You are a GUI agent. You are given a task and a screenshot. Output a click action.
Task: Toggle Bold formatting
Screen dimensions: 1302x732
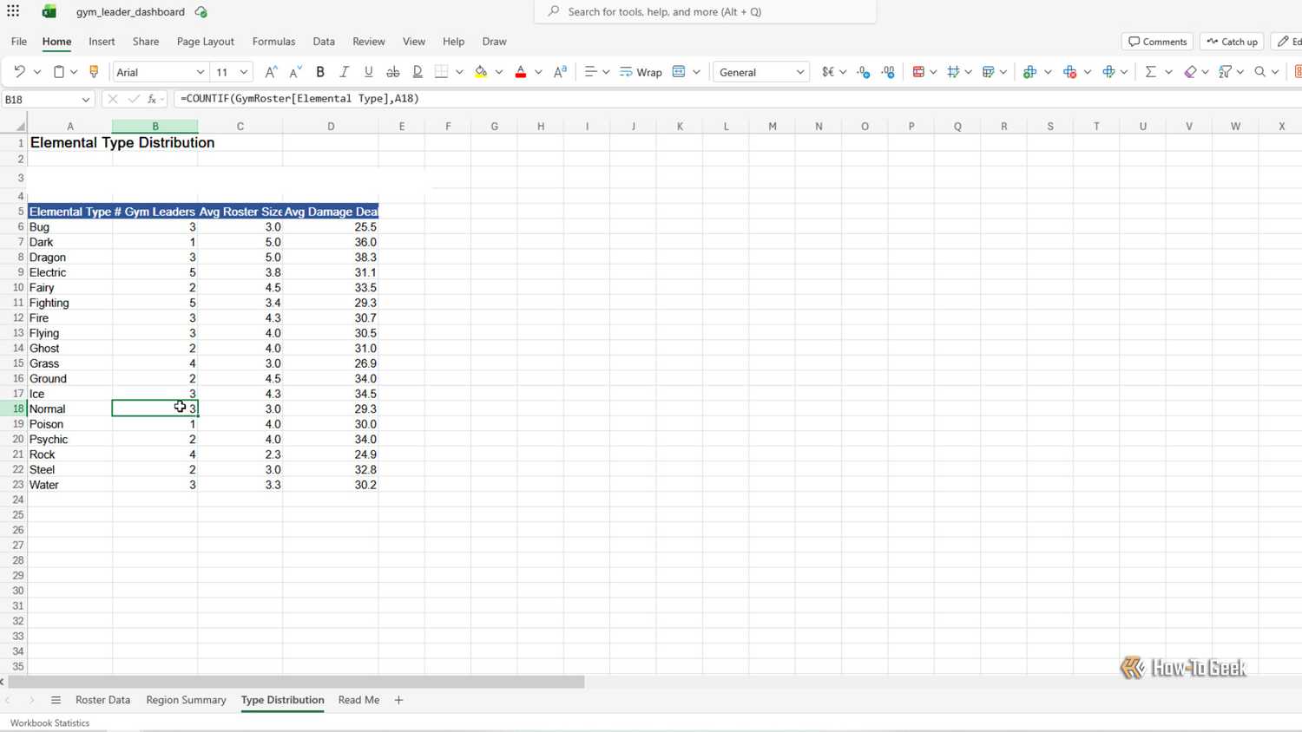coord(320,72)
